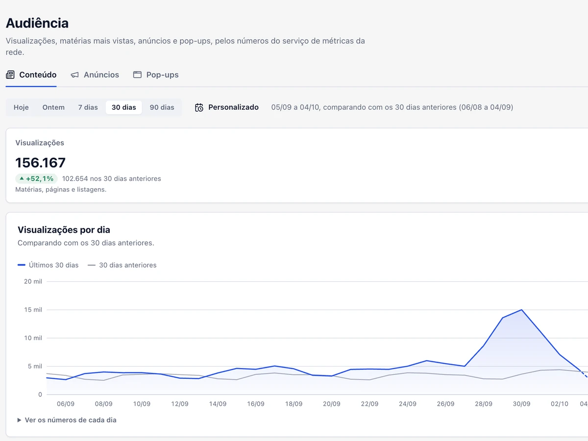The height and width of the screenshot is (441, 588).
Task: Click the newspaper icon beside Conteúdo
Action: pyautogui.click(x=10, y=75)
